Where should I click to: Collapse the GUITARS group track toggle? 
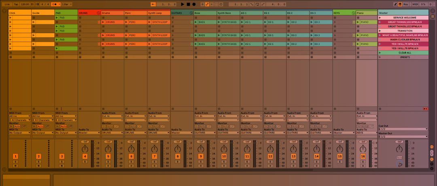coord(191,13)
